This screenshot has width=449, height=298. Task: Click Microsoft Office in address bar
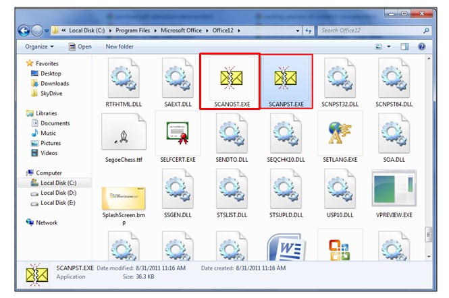click(181, 30)
